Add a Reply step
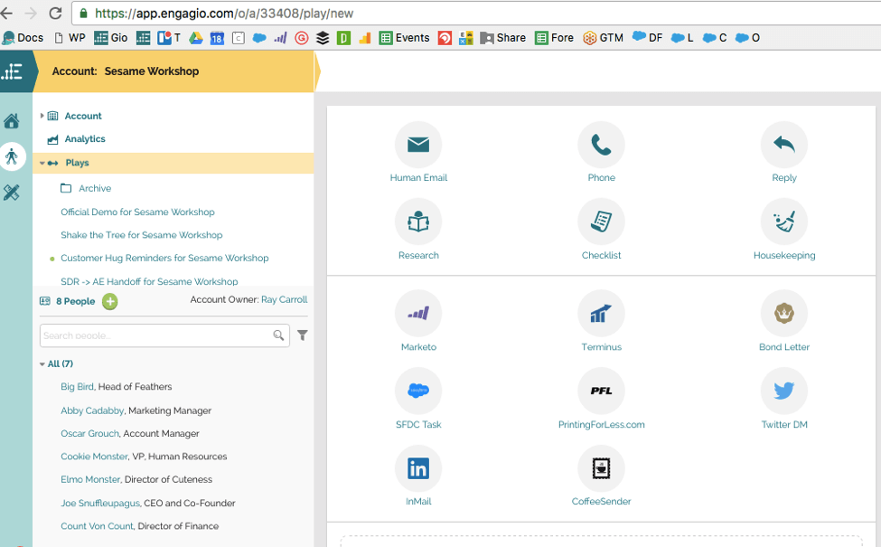Viewport: 881px width, 547px height. click(783, 145)
